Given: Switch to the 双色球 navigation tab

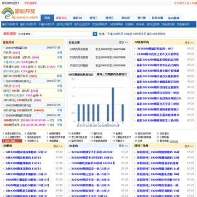Looking at the screenshot, I should click(125, 18).
